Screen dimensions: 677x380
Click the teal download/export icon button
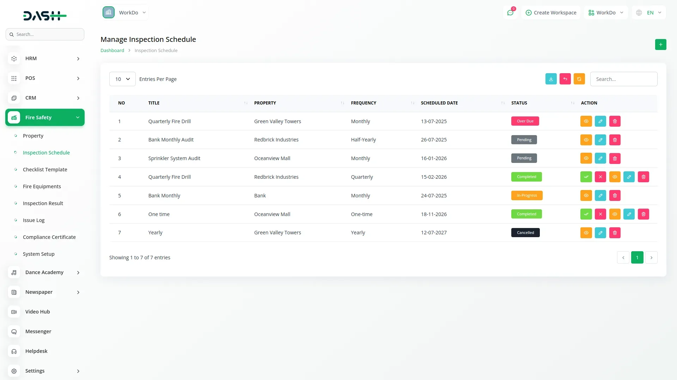click(551, 79)
